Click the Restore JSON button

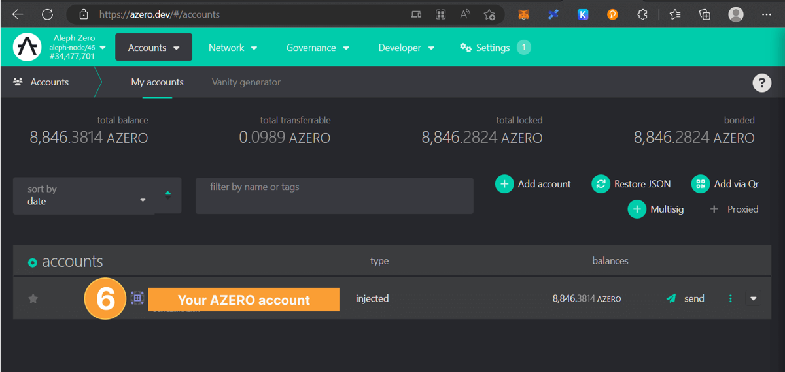coord(631,184)
